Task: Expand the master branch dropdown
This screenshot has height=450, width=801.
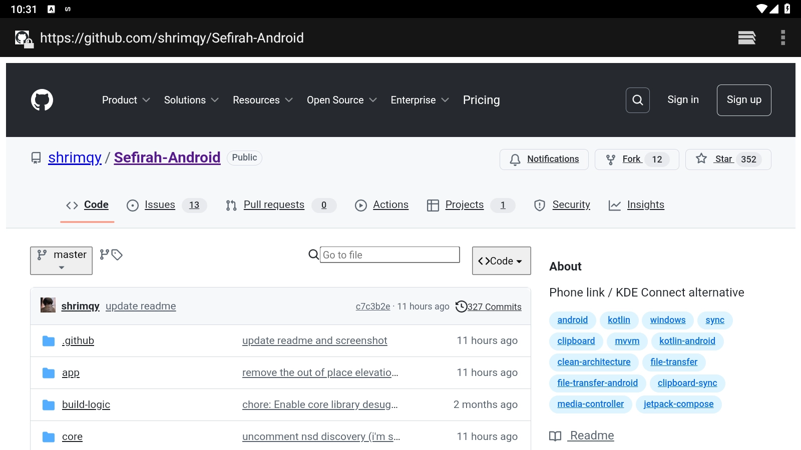Action: tap(61, 260)
